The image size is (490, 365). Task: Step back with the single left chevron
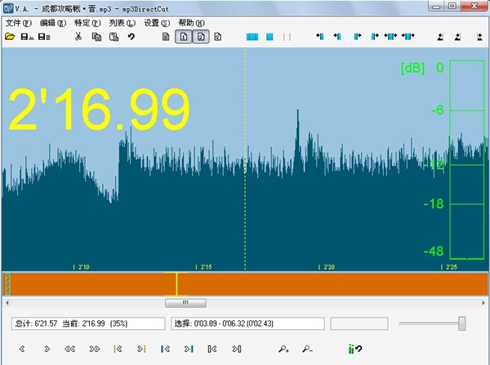point(21,349)
